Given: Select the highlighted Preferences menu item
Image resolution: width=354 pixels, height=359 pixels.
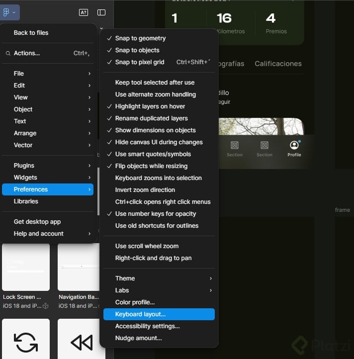Looking at the screenshot, I should pos(48,189).
